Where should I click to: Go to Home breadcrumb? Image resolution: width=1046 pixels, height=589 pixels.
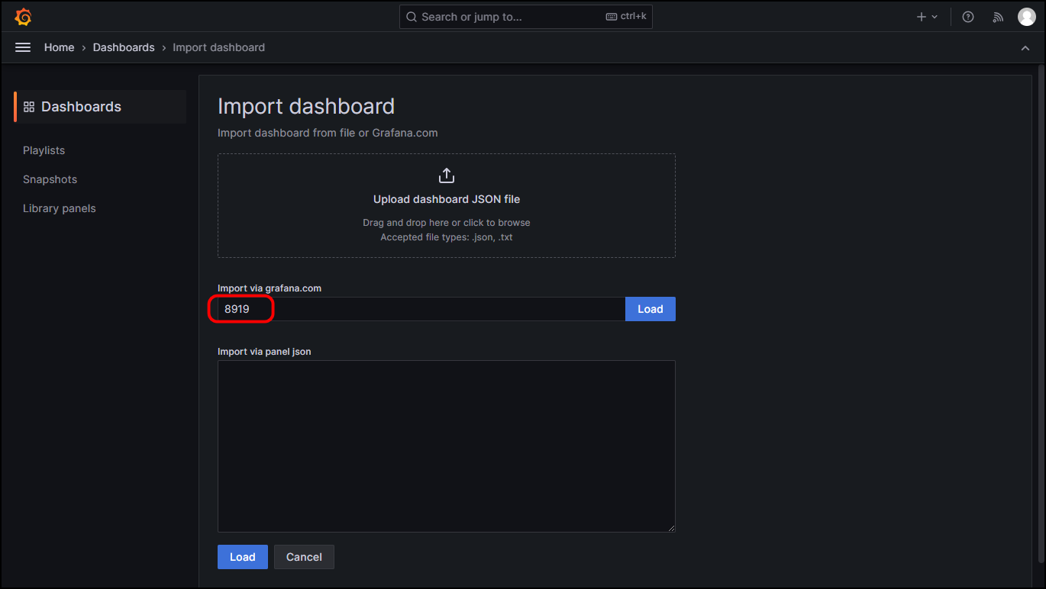pos(59,47)
